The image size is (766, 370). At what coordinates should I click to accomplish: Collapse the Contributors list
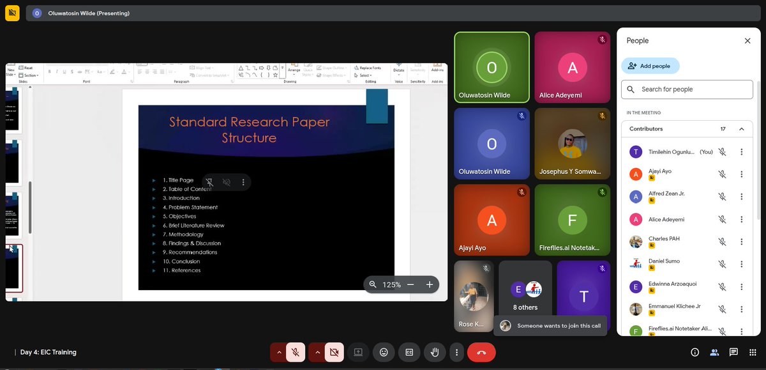[x=741, y=128]
